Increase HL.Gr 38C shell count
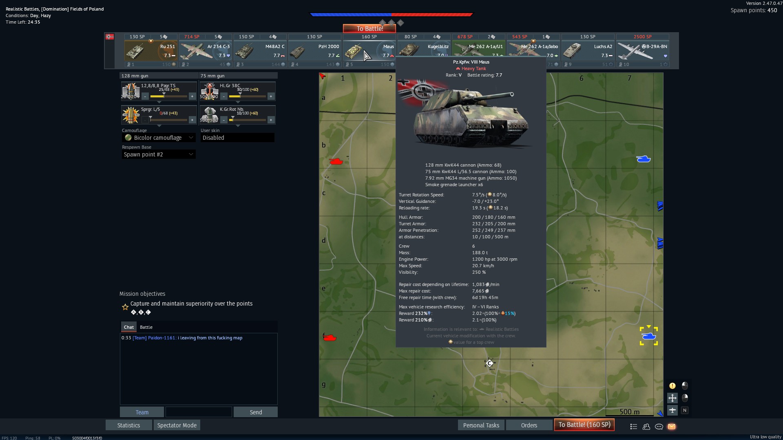 pos(271,97)
